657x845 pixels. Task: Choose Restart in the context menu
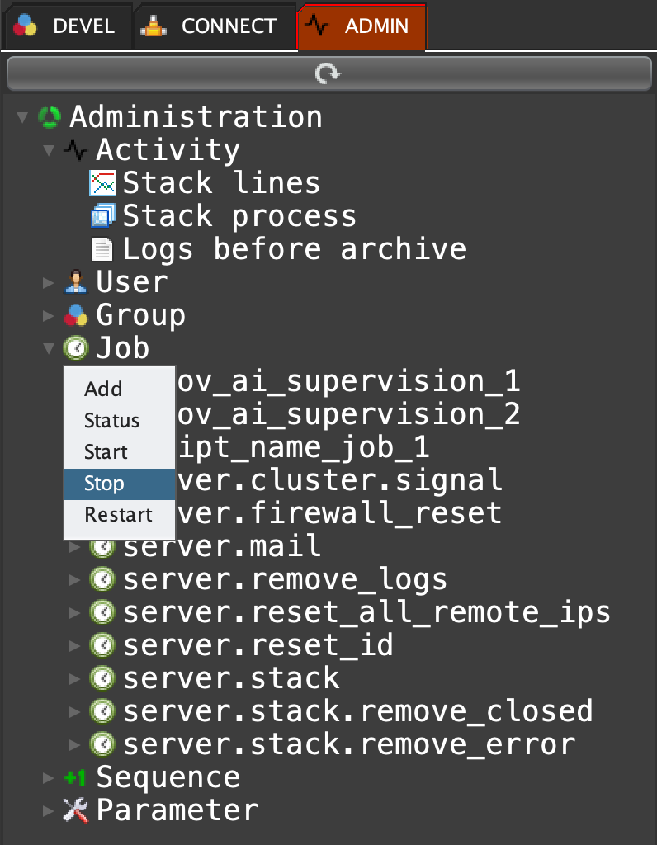tap(118, 515)
